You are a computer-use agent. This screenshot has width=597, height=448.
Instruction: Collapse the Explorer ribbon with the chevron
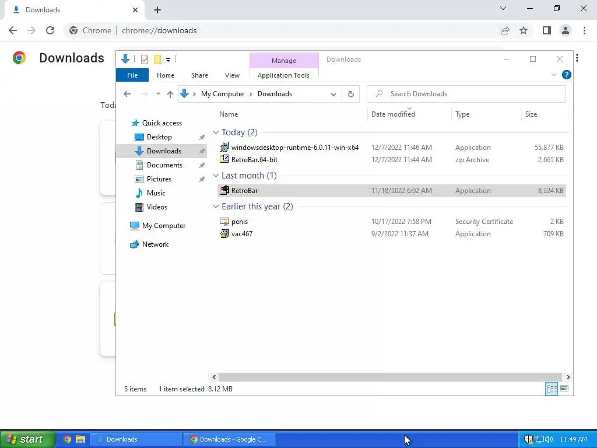[x=554, y=75]
